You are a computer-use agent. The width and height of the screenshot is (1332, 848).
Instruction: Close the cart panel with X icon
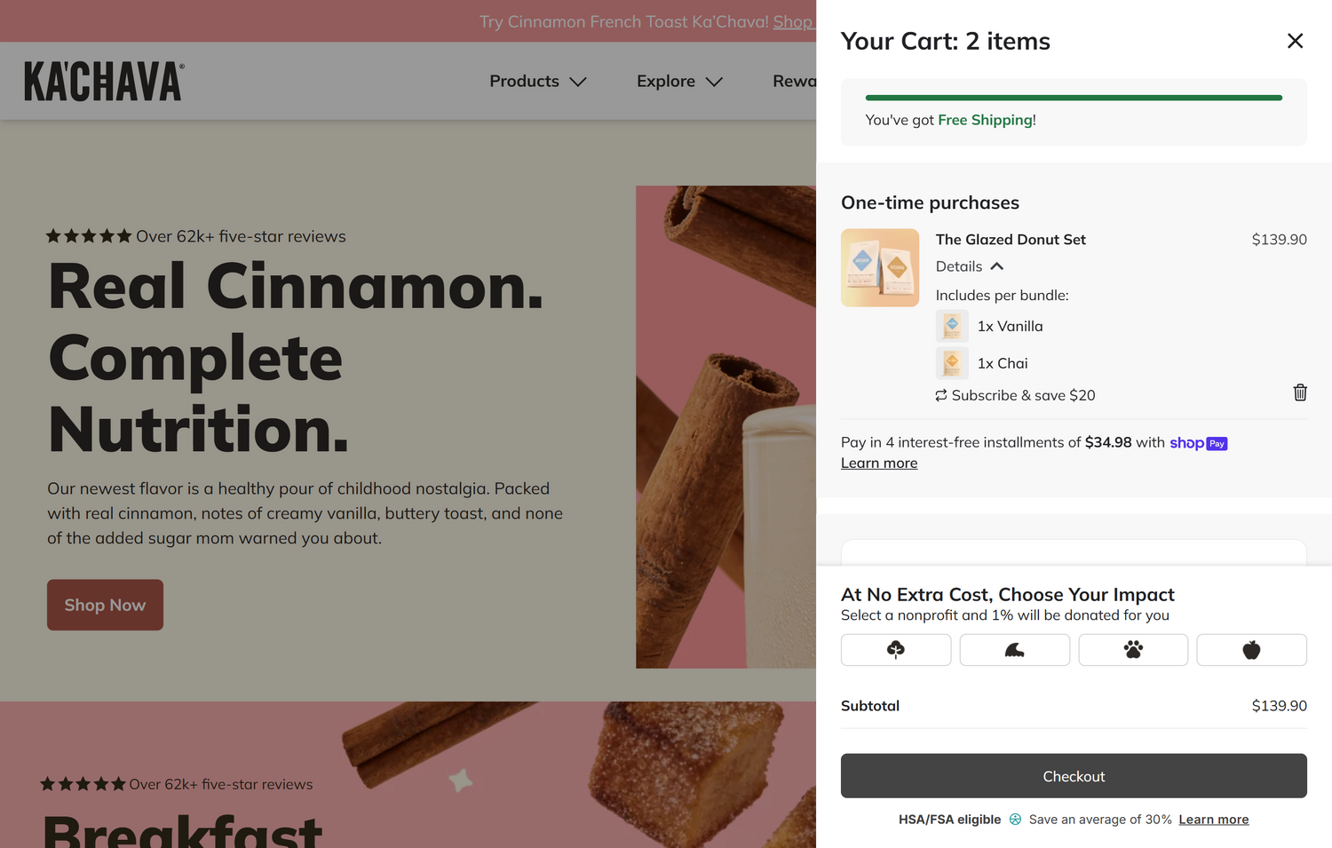tap(1295, 41)
